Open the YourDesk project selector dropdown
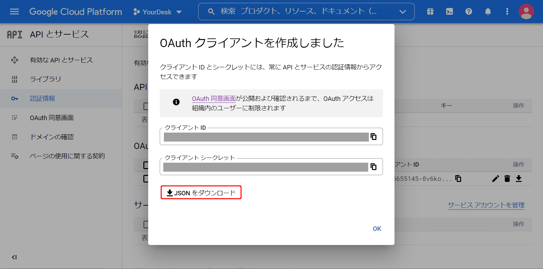The height and width of the screenshot is (269, 543). [x=157, y=12]
